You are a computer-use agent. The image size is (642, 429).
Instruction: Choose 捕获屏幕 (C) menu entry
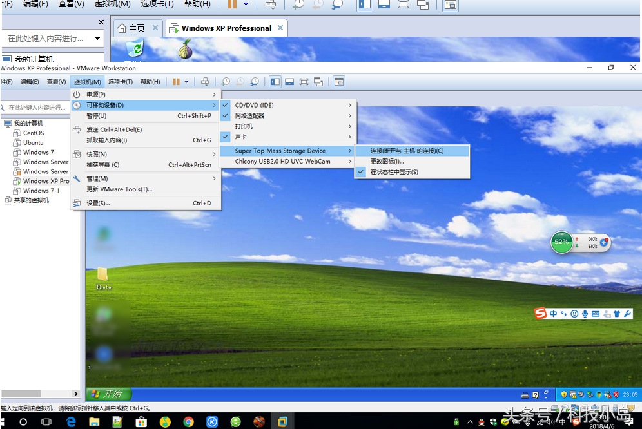pos(146,165)
